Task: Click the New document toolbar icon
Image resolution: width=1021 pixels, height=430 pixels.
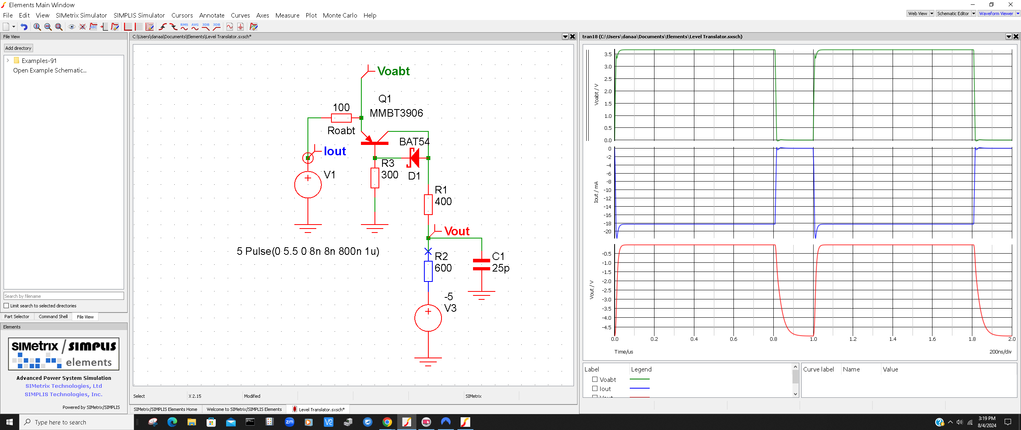Action: [6, 27]
